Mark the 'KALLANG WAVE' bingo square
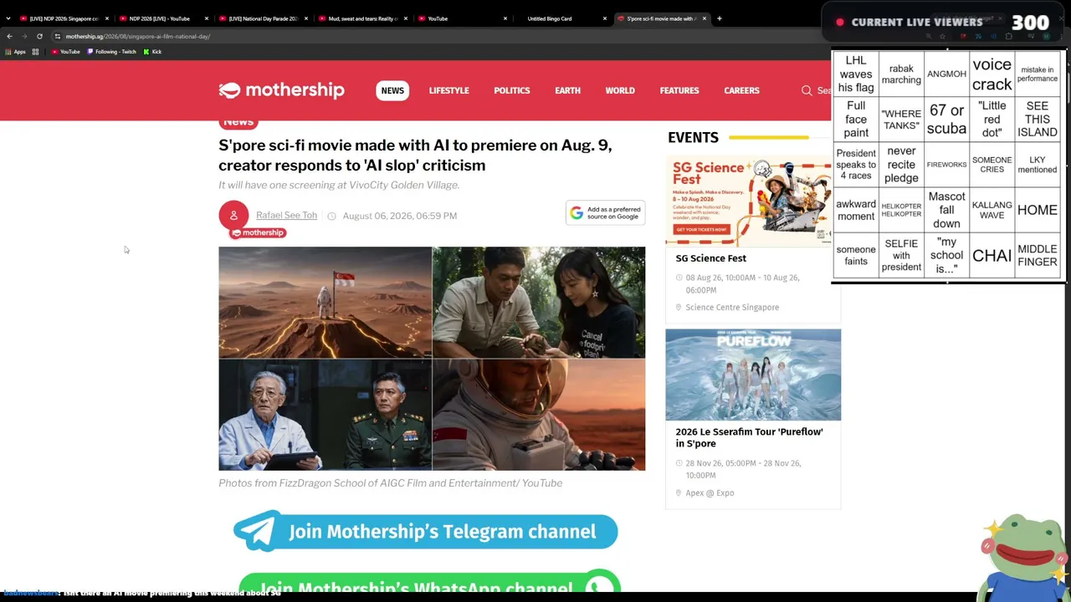Viewport: 1071px width, 602px height. tap(992, 210)
